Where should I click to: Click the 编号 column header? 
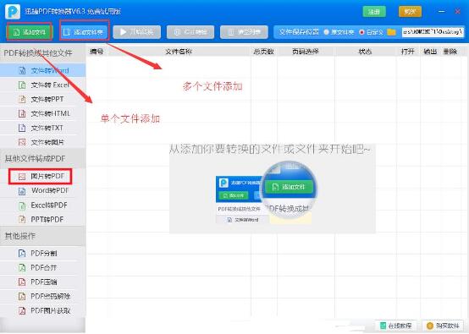(97, 52)
